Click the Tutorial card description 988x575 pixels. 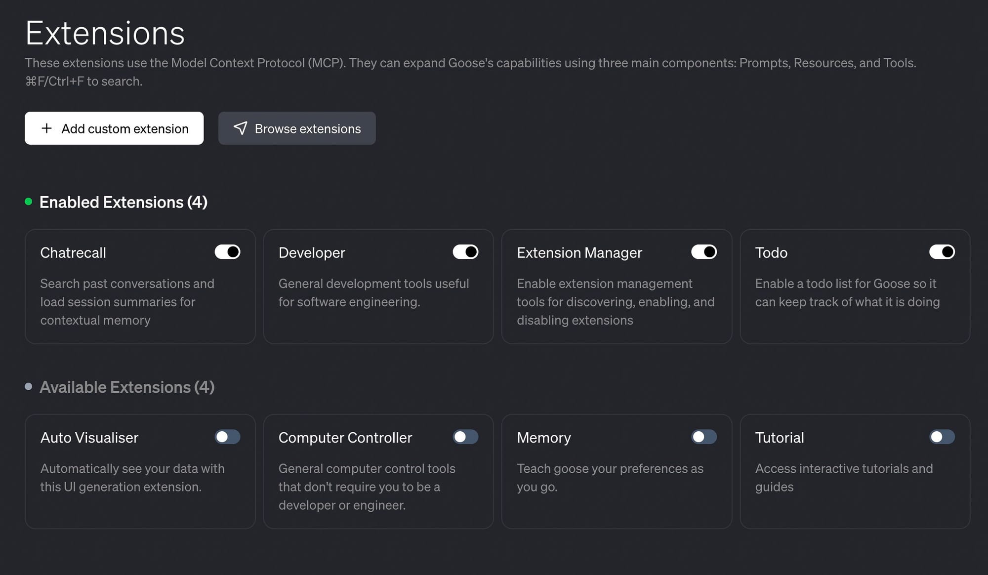pyautogui.click(x=843, y=477)
